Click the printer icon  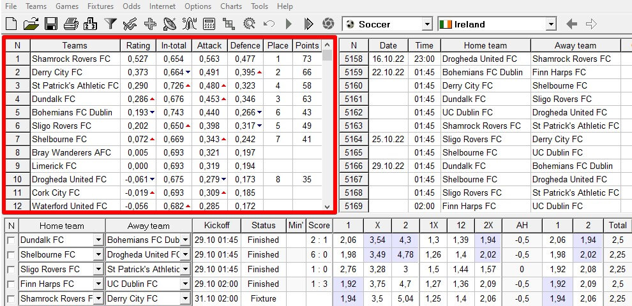[x=71, y=24]
